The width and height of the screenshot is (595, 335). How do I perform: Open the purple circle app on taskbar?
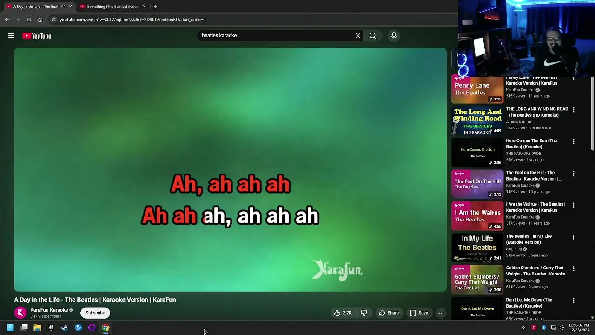[92, 328]
